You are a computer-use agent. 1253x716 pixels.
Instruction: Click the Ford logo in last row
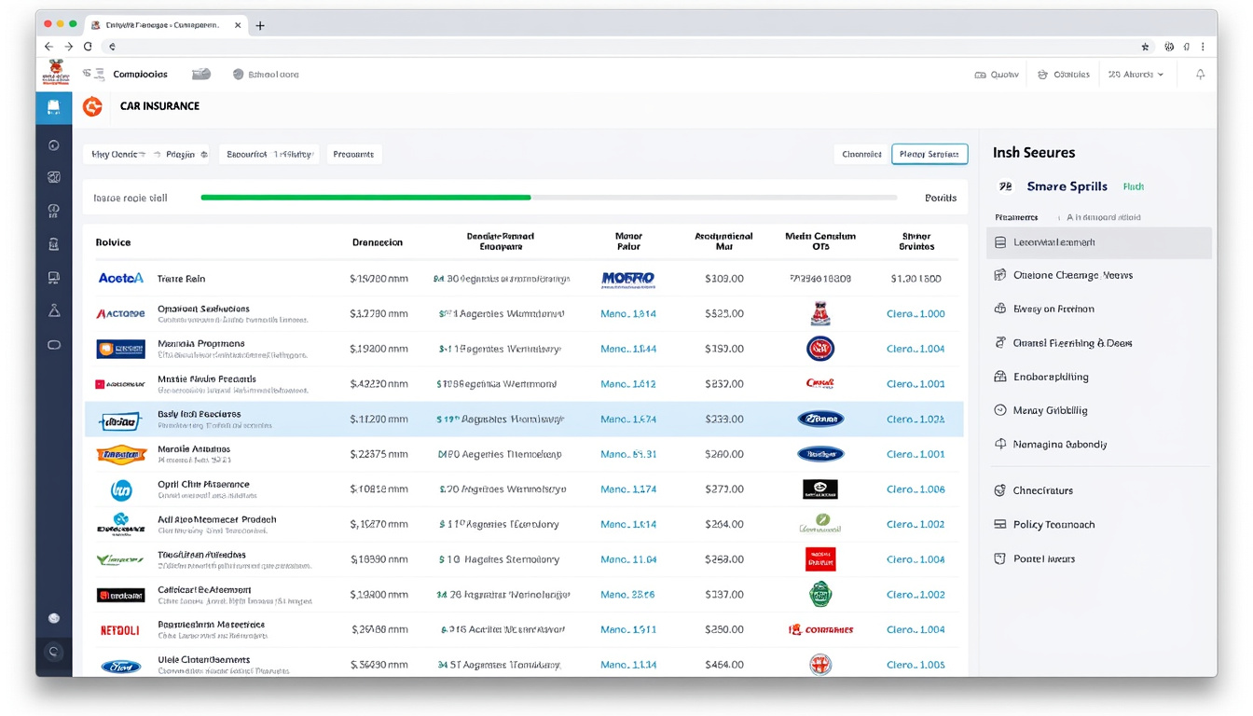(x=121, y=667)
